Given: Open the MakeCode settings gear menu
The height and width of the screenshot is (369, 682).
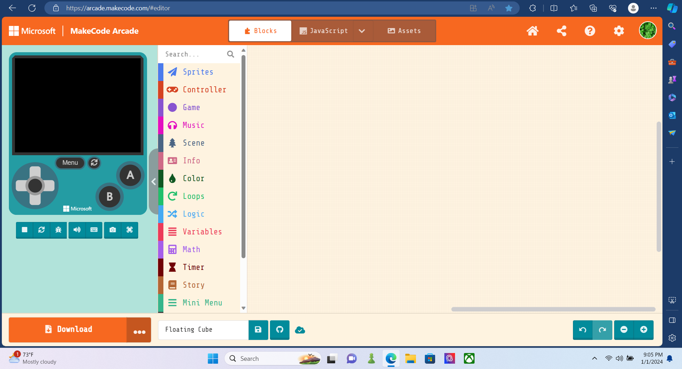Looking at the screenshot, I should (x=619, y=31).
